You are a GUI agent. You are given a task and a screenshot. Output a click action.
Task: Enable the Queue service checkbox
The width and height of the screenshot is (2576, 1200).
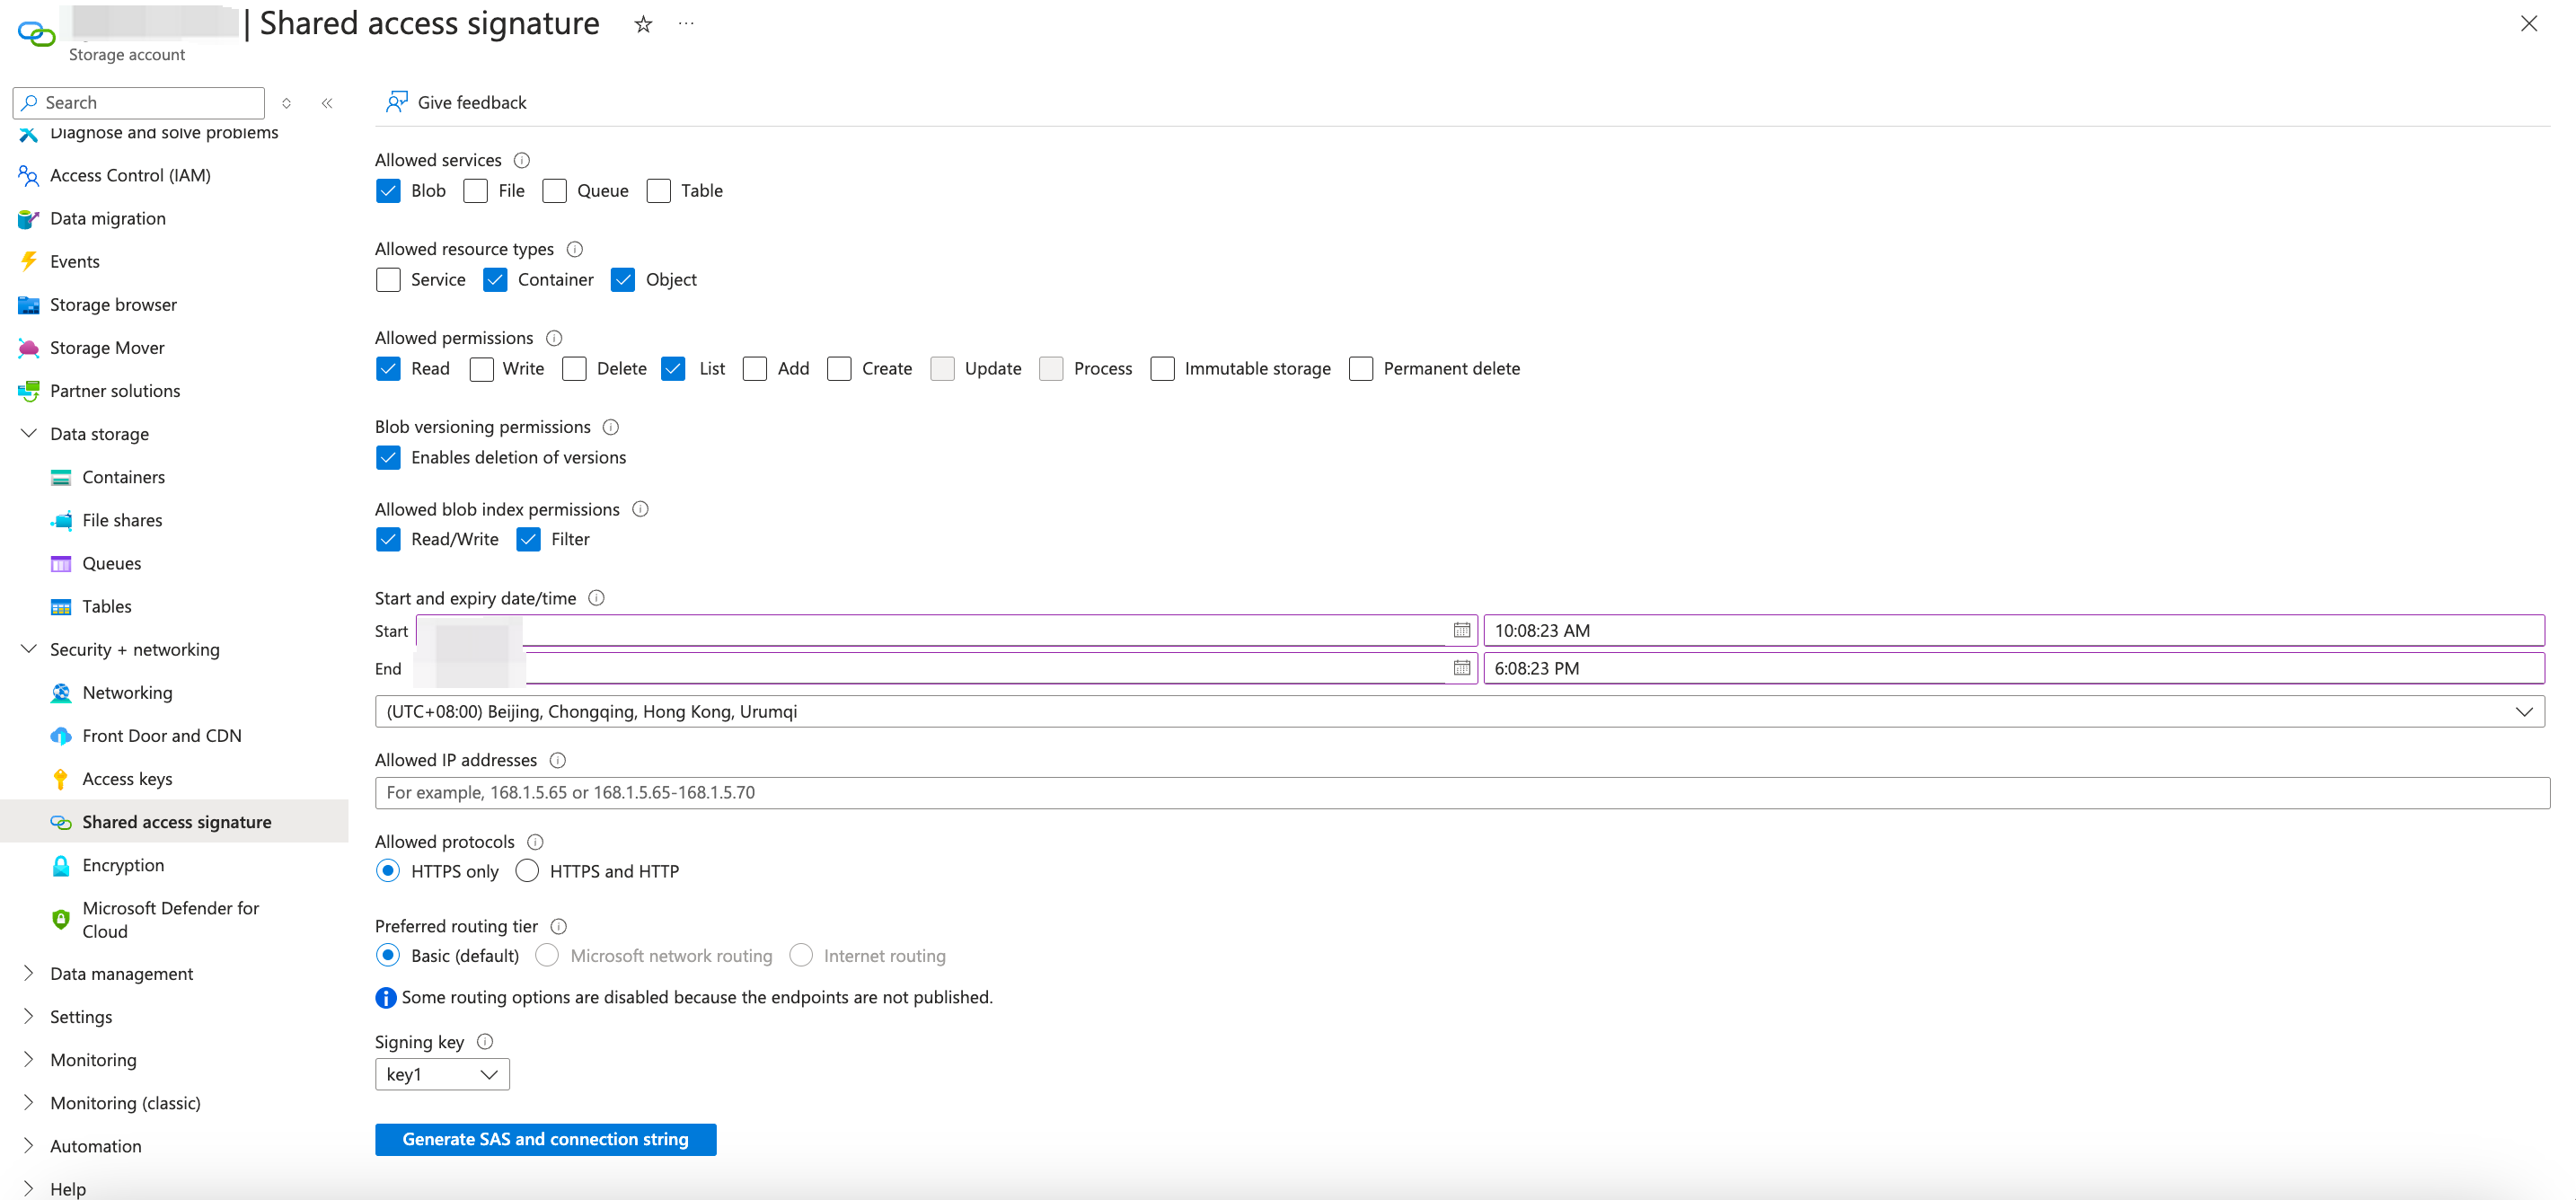click(554, 191)
